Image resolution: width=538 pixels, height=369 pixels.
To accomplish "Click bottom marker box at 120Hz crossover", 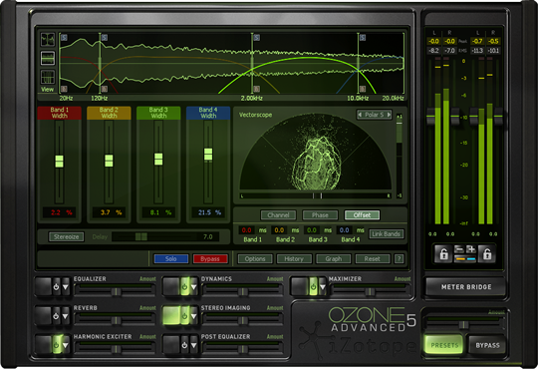I will [105, 89].
